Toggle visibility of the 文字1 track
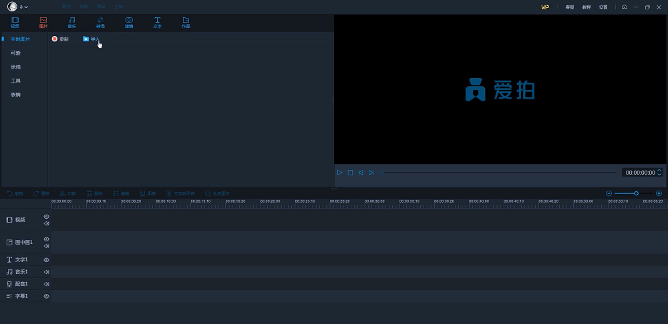 (47, 260)
